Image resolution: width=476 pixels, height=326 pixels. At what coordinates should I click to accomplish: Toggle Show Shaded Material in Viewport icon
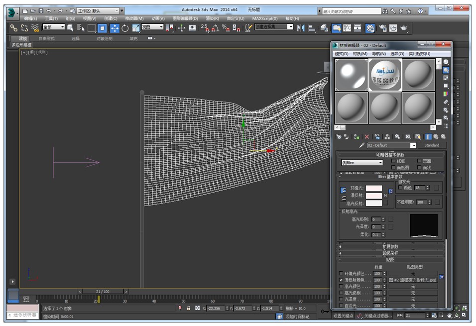pos(418,137)
